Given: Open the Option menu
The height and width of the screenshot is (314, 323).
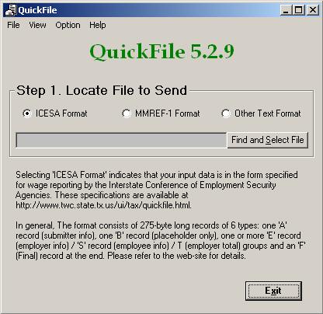Looking at the screenshot, I should [x=68, y=25].
